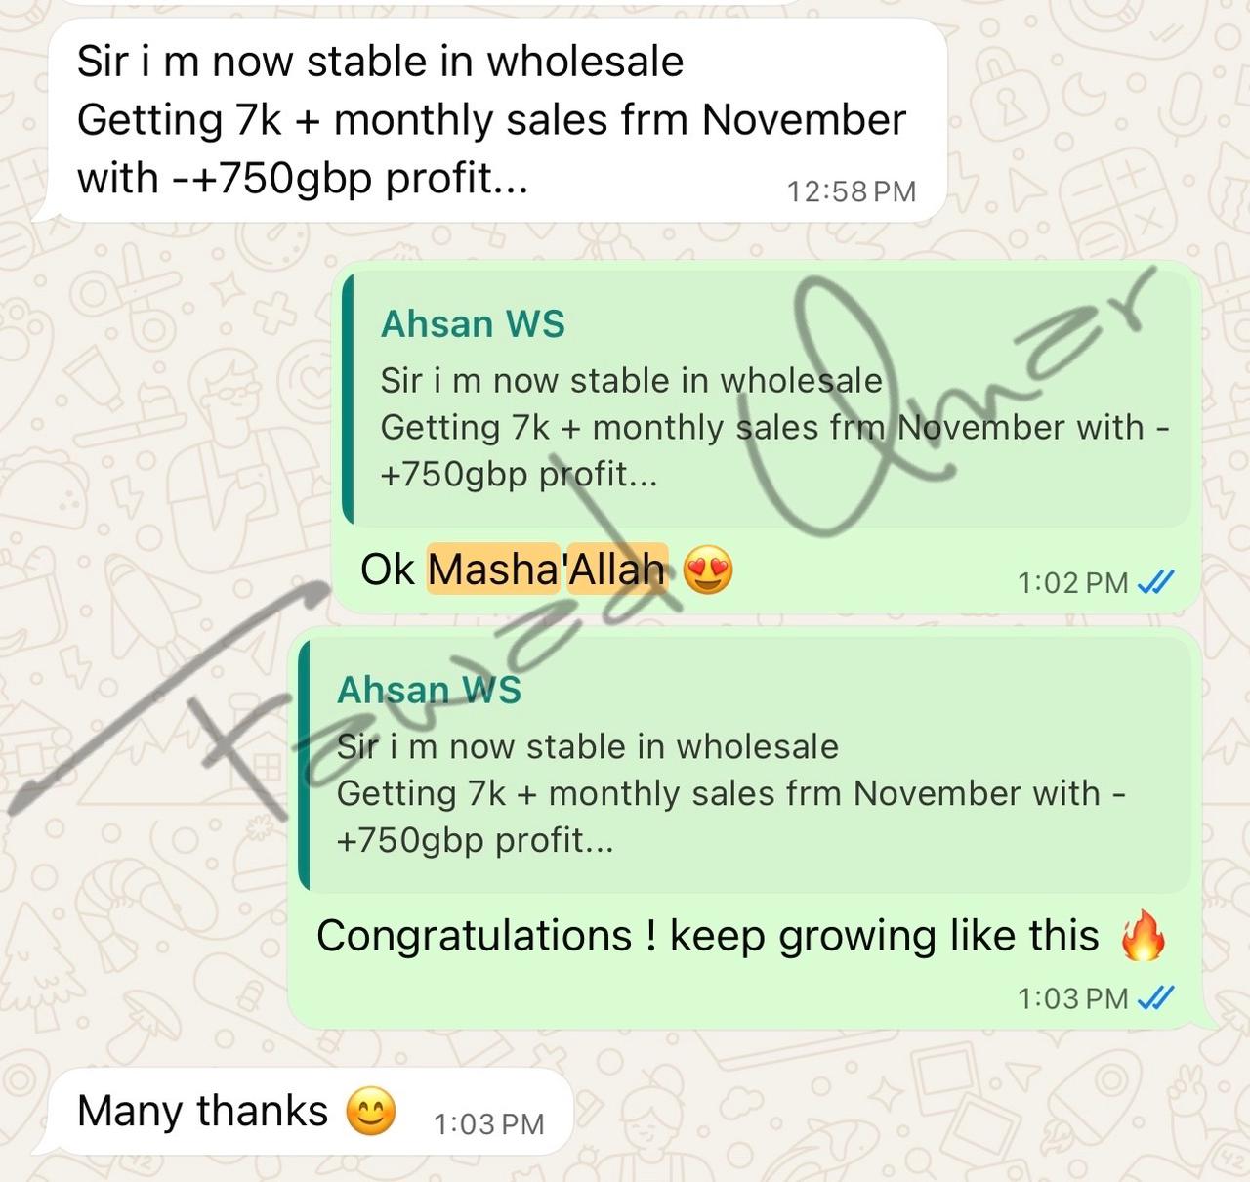Tap the Ahsan WS name in second quote

click(429, 691)
